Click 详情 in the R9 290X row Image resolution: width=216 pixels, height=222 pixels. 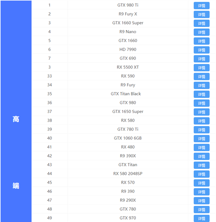point(202,200)
